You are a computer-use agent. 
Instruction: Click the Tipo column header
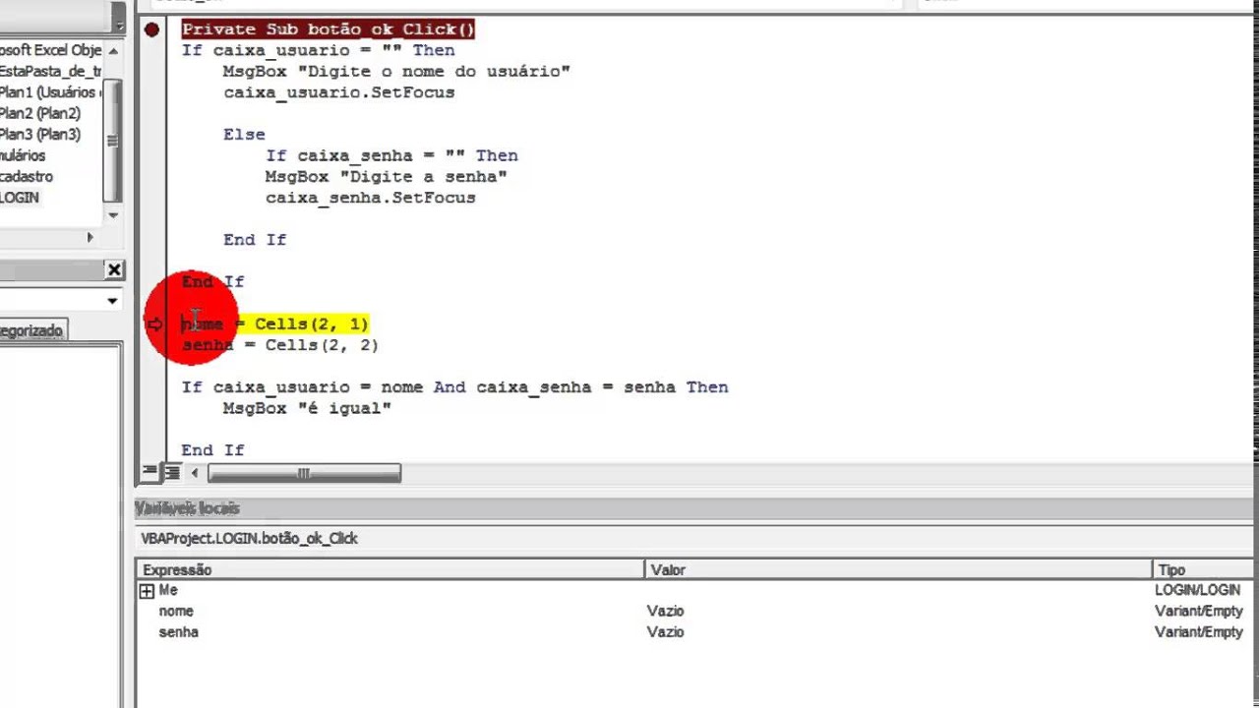(1205, 569)
